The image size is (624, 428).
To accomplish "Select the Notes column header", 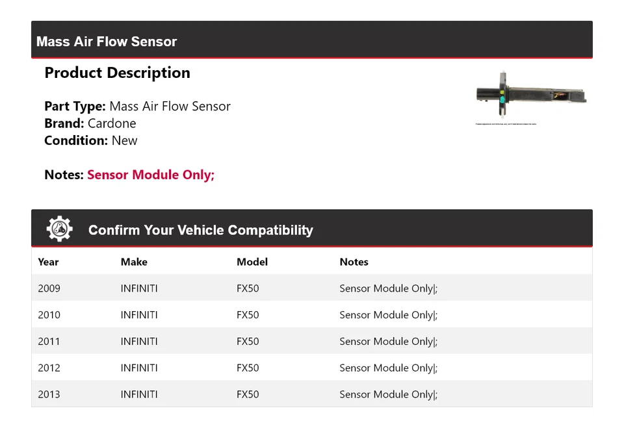I will pos(354,262).
